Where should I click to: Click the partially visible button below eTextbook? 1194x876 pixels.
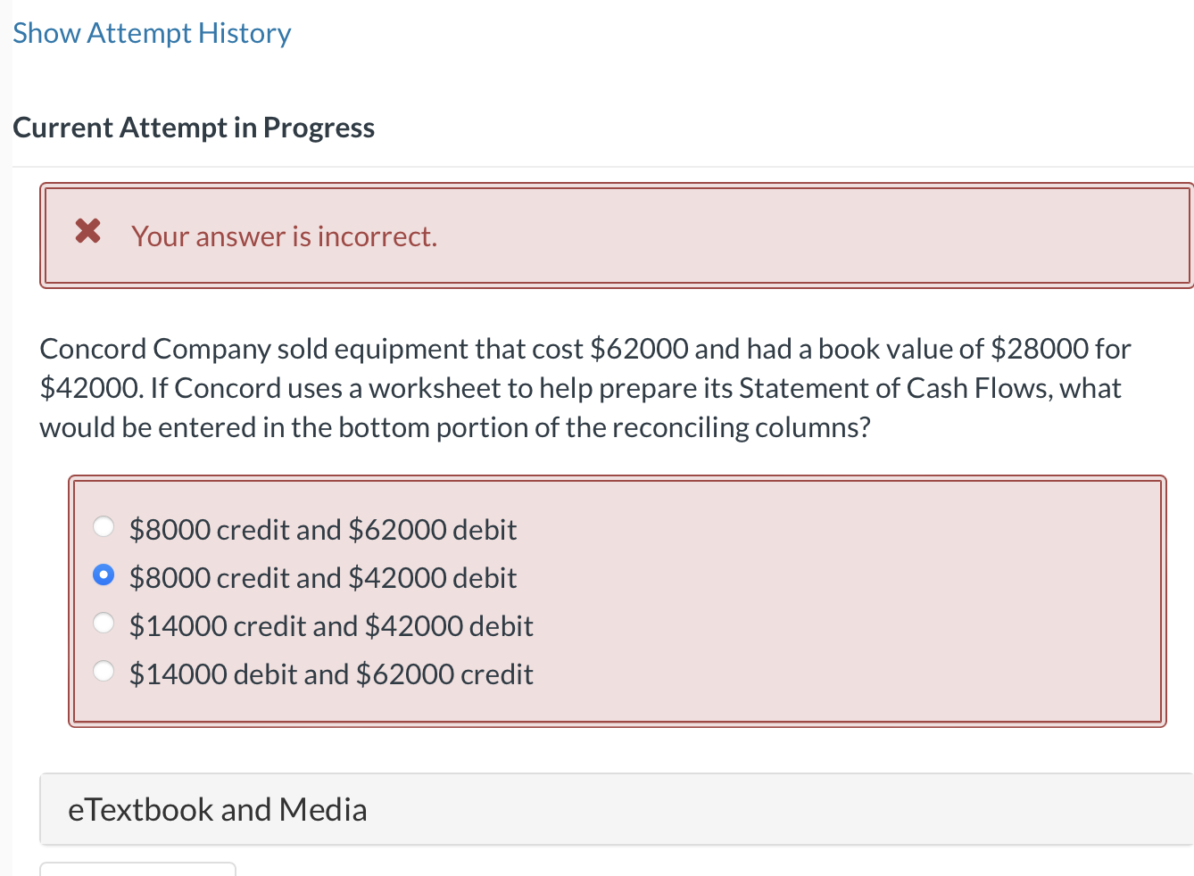pyautogui.click(x=138, y=871)
